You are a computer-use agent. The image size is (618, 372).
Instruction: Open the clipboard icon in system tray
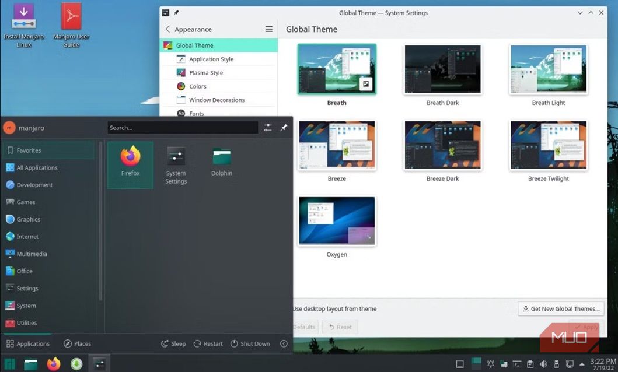coord(530,364)
